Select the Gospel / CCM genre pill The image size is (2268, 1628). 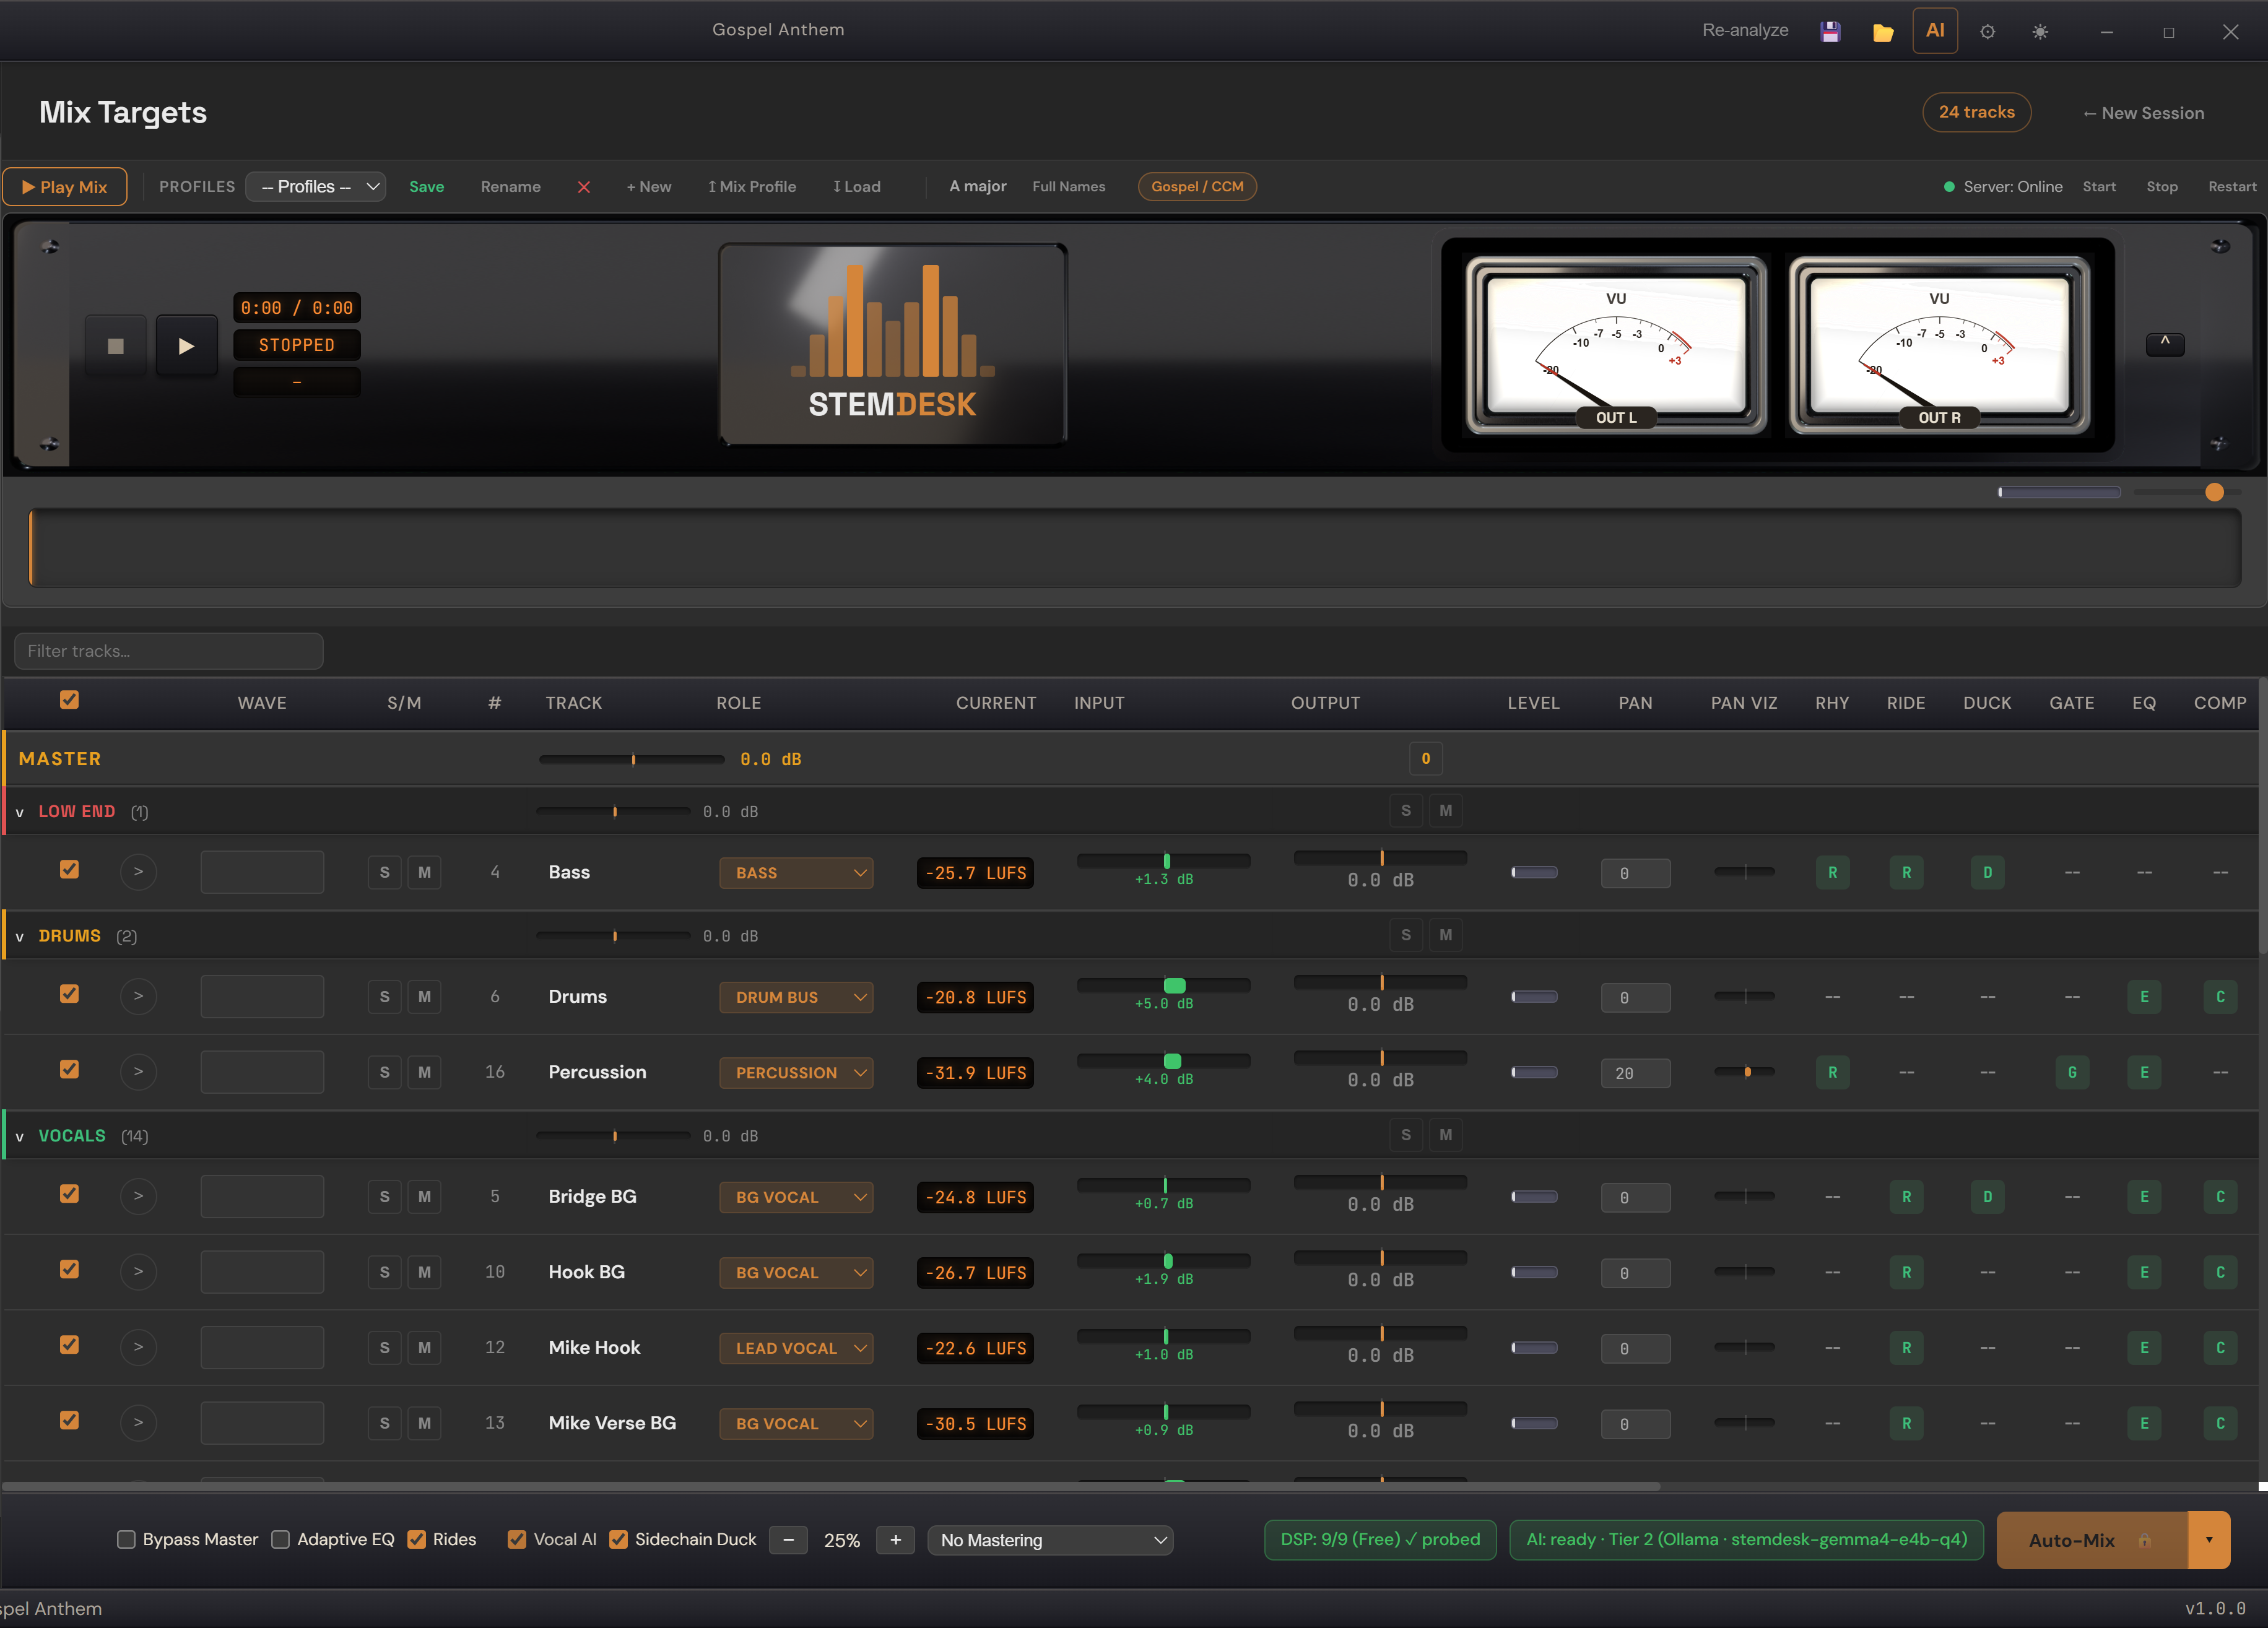click(1197, 187)
